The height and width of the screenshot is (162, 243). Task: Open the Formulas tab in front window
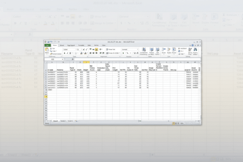tap(81, 45)
